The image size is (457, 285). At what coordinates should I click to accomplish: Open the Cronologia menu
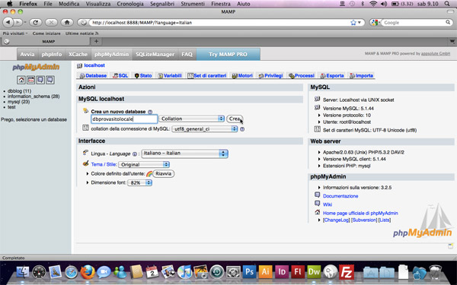pos(130,4)
